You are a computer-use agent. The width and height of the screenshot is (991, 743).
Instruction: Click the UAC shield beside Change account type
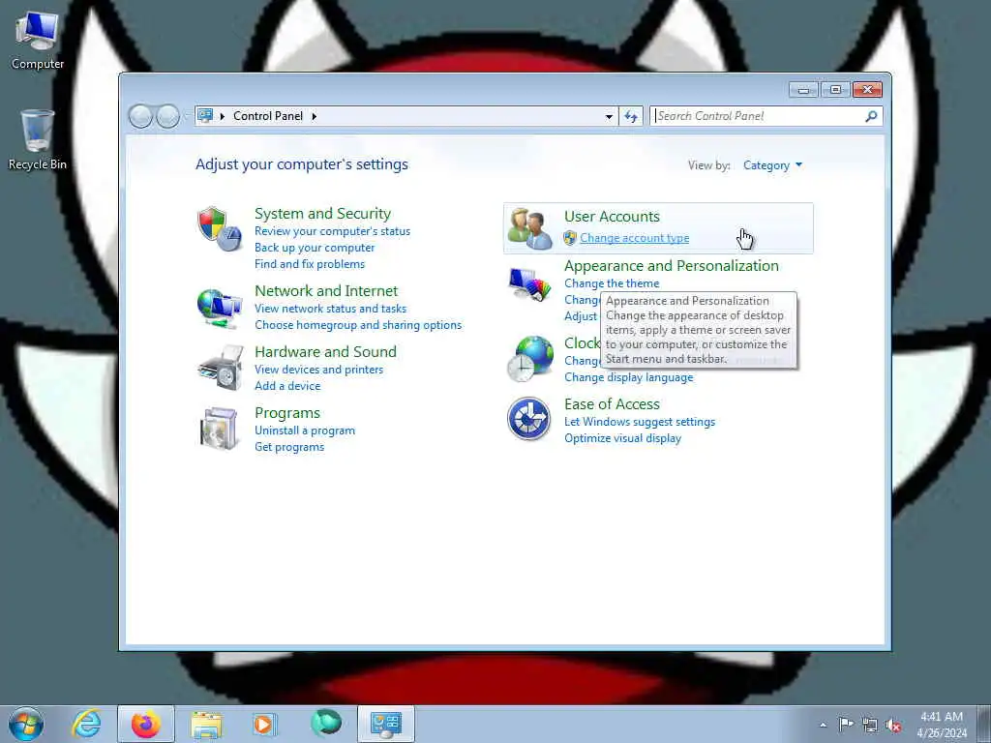pyautogui.click(x=570, y=238)
